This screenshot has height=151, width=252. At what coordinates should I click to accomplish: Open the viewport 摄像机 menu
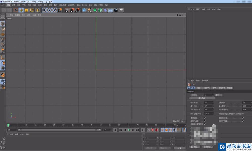(17, 15)
